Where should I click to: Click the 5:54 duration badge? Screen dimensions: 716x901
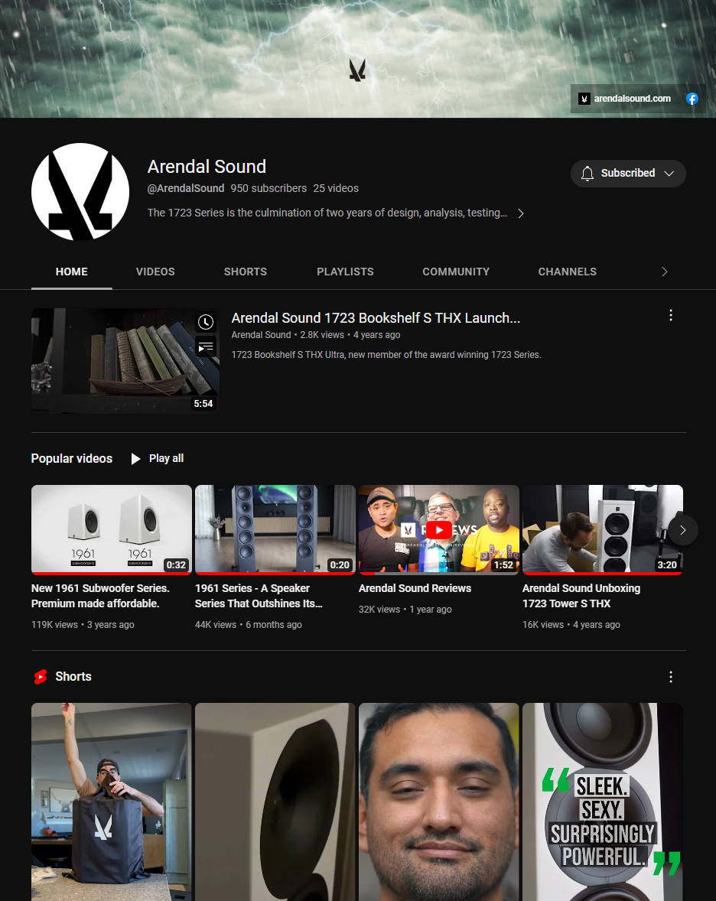point(203,404)
